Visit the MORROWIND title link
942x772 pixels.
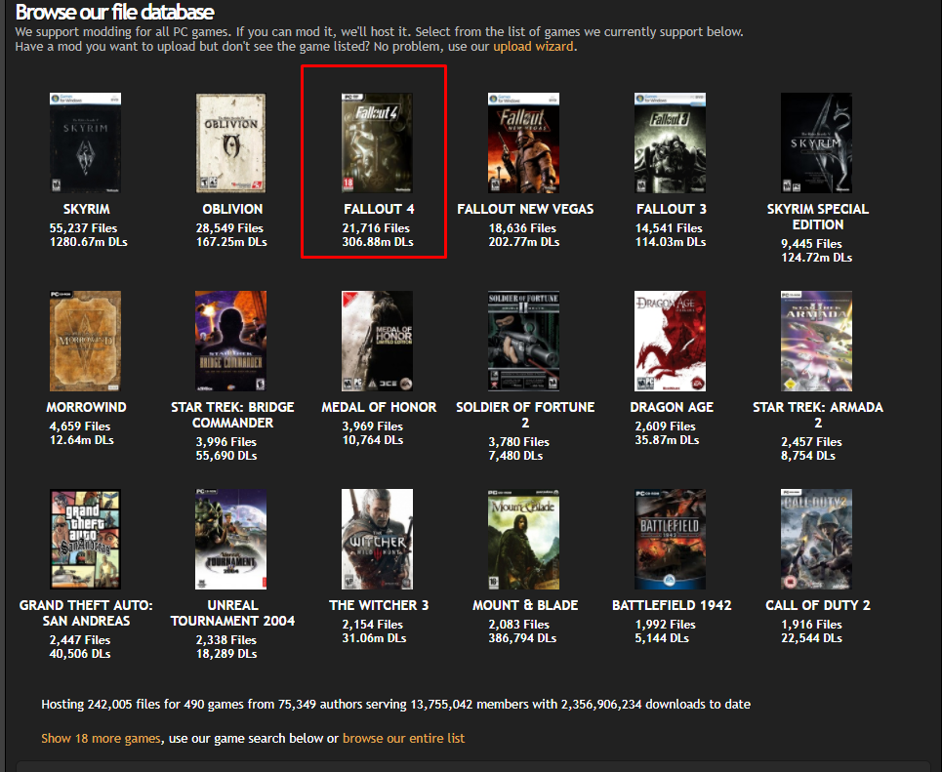pyautogui.click(x=87, y=407)
